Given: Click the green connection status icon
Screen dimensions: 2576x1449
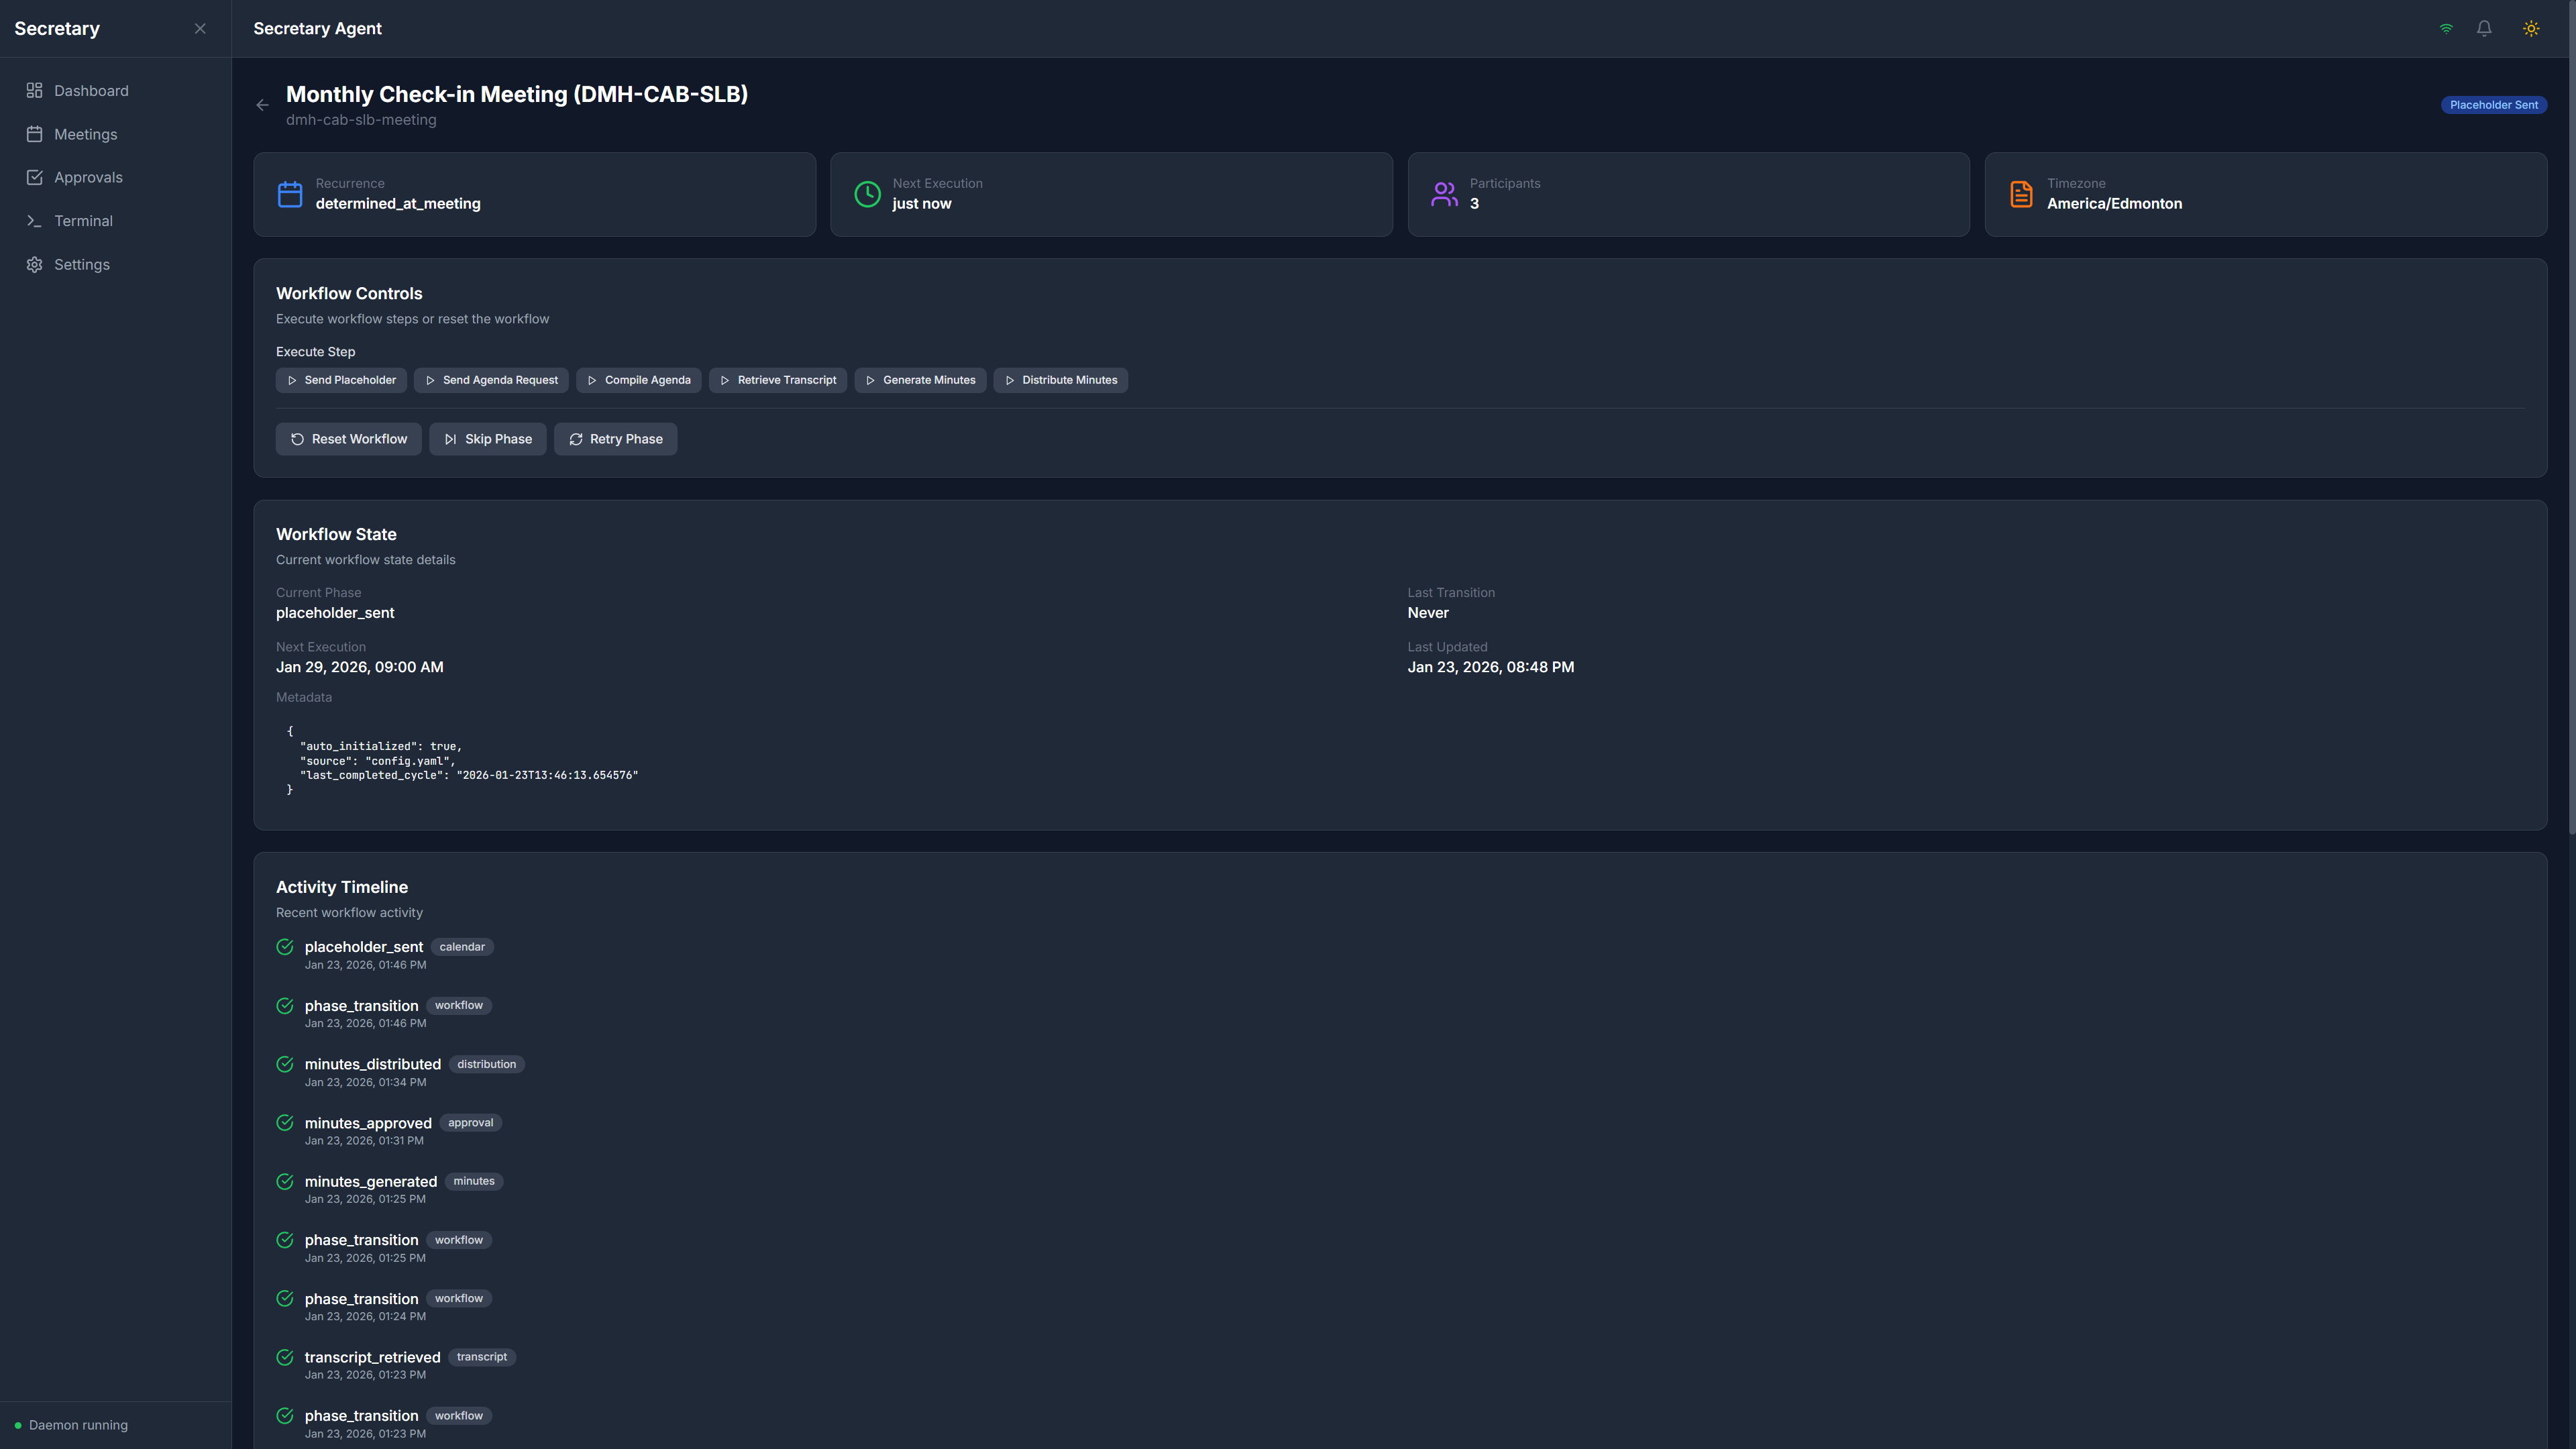Looking at the screenshot, I should pyautogui.click(x=2446, y=28).
